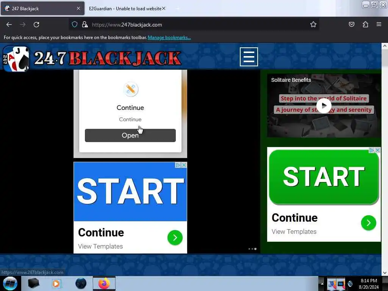This screenshot has height=291, width=388.
Task: Open AdChoices on green START ad
Action: coord(371,150)
